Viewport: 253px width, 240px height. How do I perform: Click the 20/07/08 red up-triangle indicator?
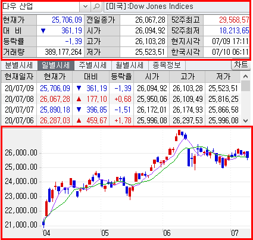[x=79, y=99]
